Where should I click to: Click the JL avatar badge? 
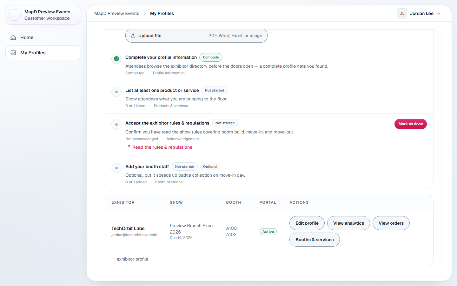(x=402, y=13)
